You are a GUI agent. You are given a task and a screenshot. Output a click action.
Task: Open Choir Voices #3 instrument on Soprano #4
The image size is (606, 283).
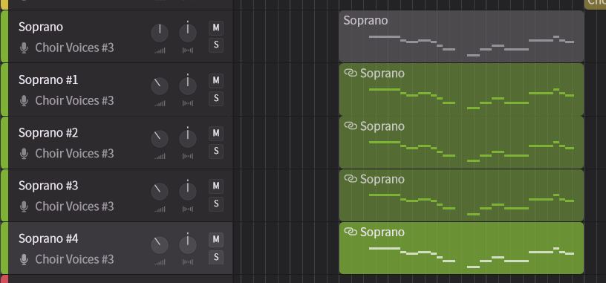pyautogui.click(x=74, y=259)
